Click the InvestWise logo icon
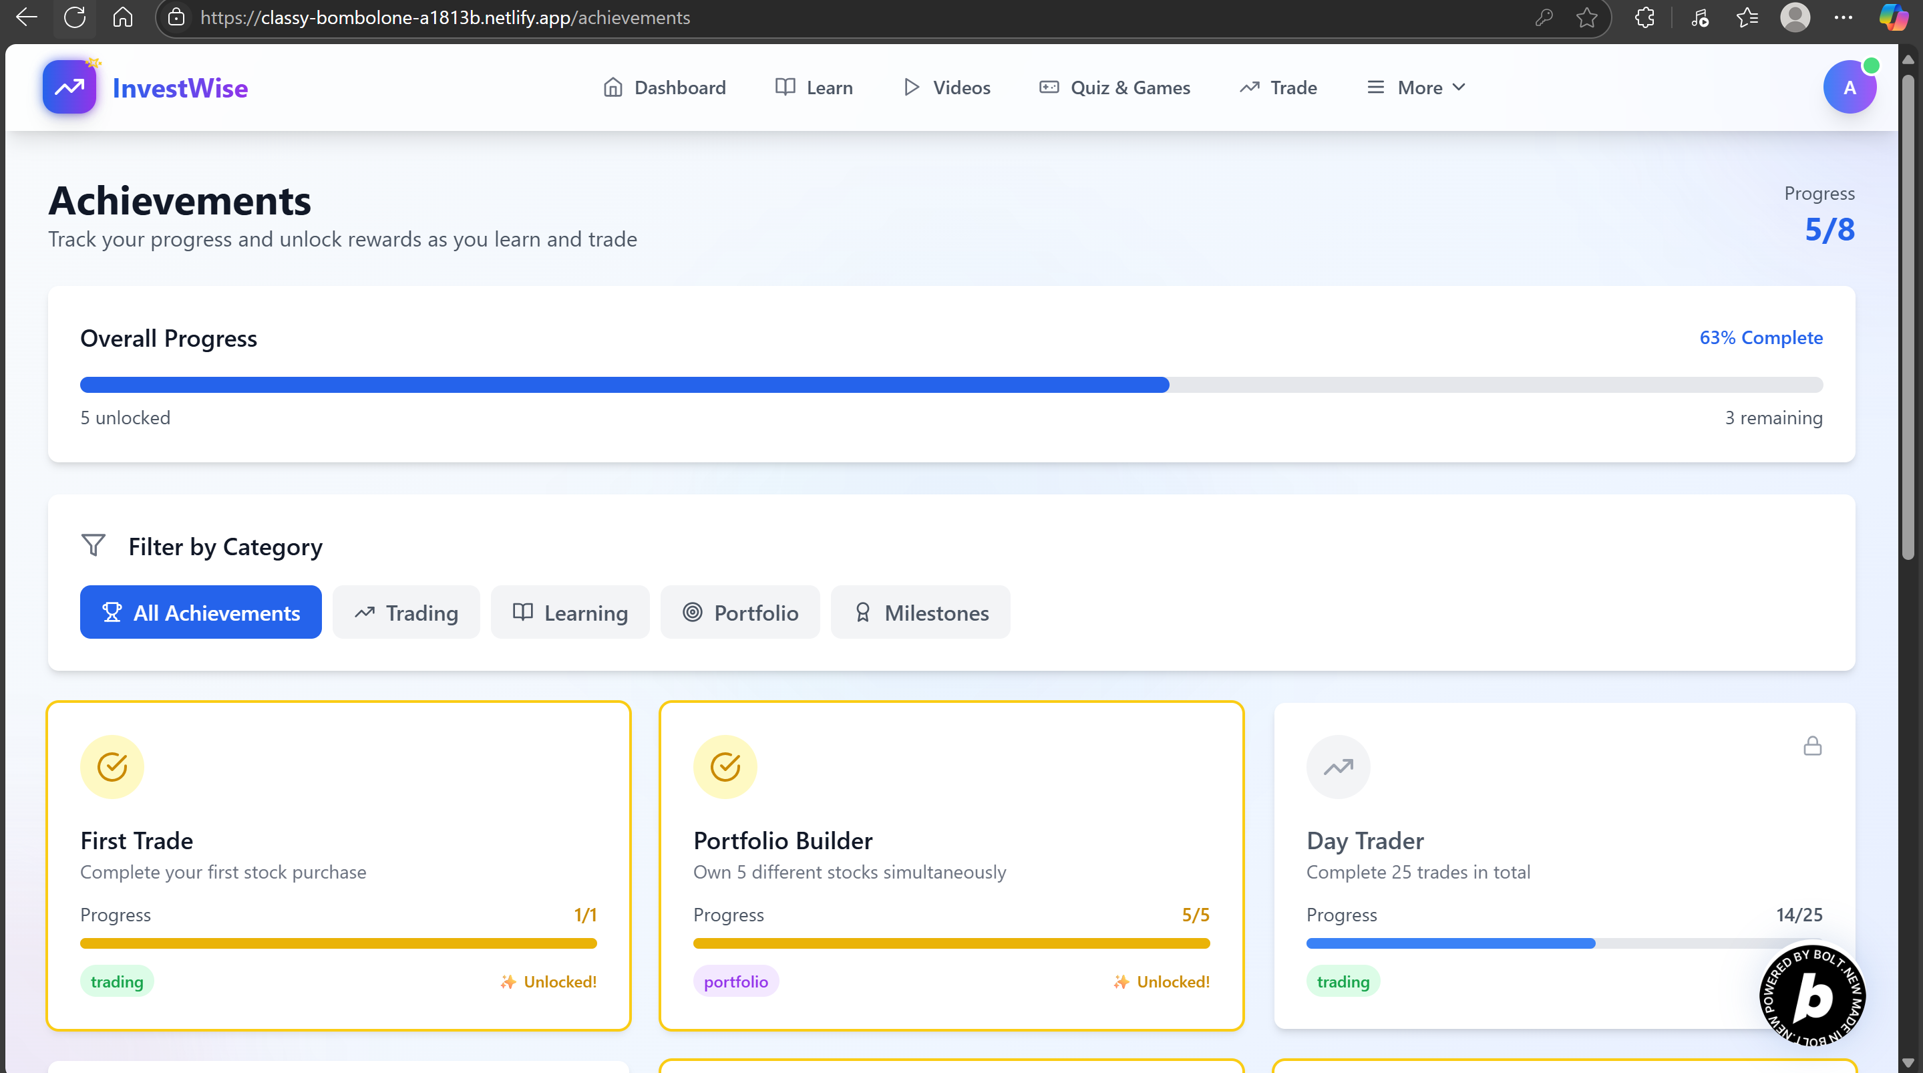The width and height of the screenshot is (1923, 1073). pos(69,88)
